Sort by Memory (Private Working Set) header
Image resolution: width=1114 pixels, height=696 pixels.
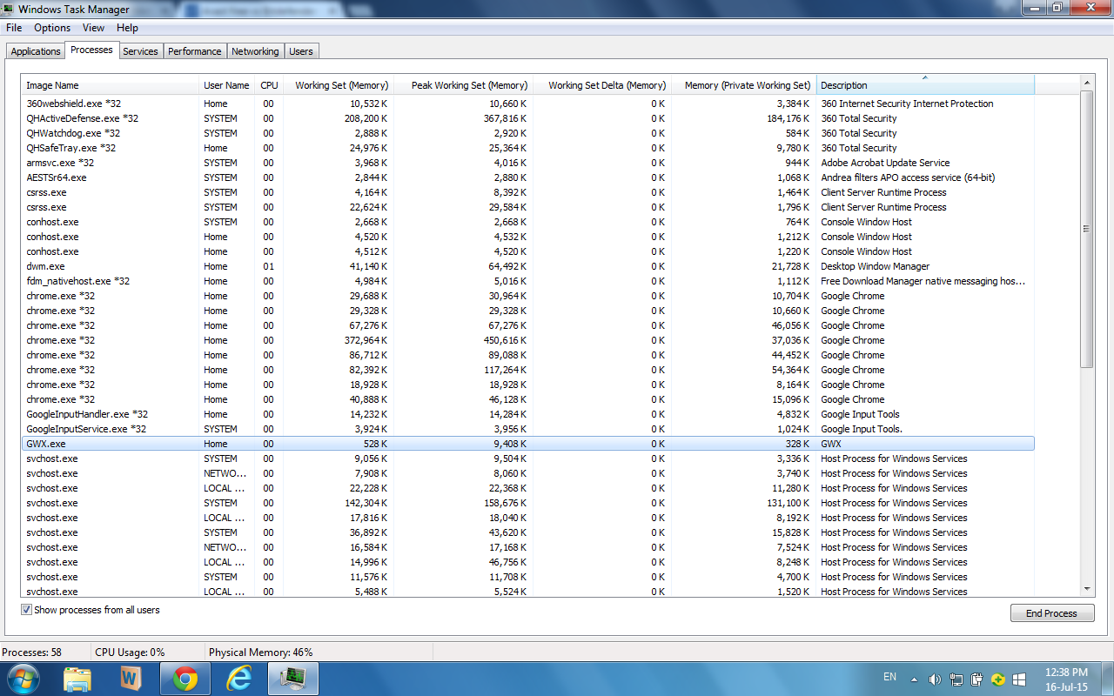(744, 85)
